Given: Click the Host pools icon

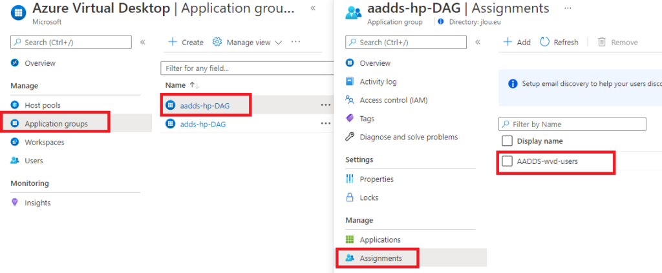Looking at the screenshot, I should 16,105.
